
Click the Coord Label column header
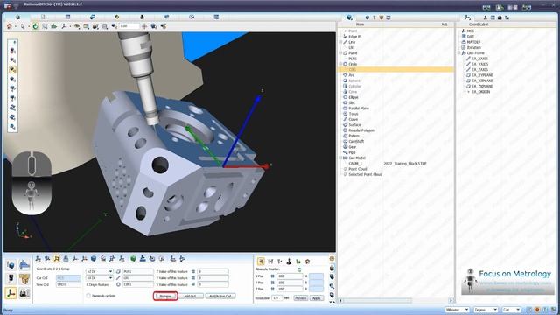[x=479, y=24]
